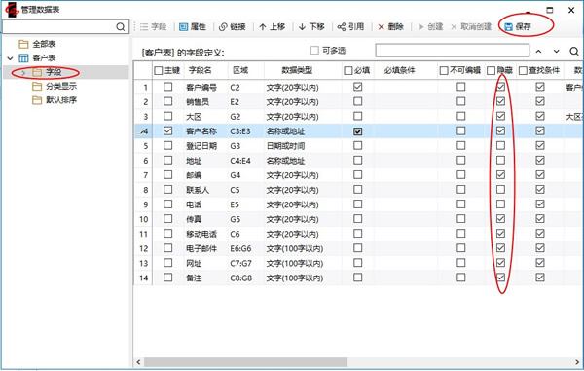This screenshot has width=584, height=371.
Task: Toggle the 隐藏 header checkbox
Action: pyautogui.click(x=492, y=70)
